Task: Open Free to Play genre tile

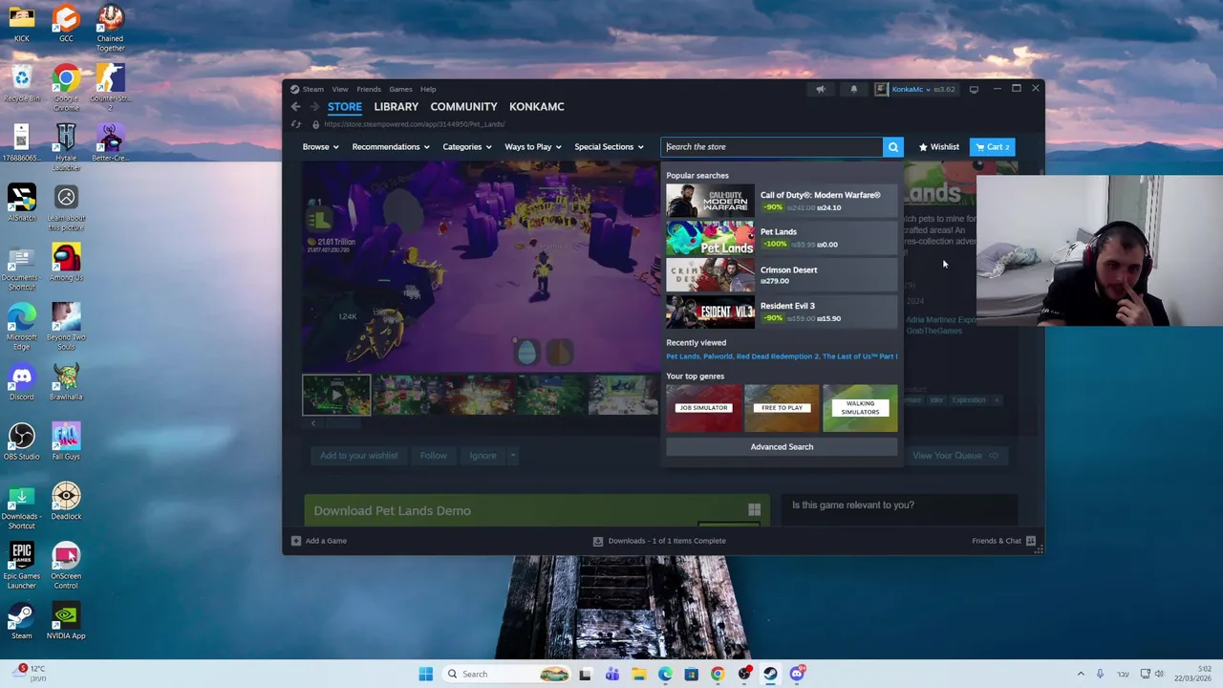Action: tap(782, 408)
